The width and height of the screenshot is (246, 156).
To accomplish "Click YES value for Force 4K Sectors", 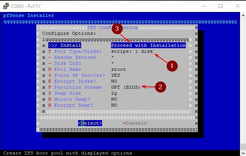I will coord(116,75).
